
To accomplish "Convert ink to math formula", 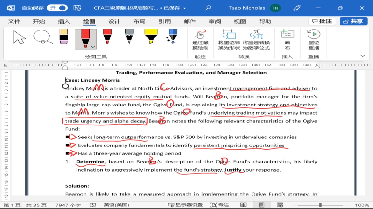I will tap(256, 40).
